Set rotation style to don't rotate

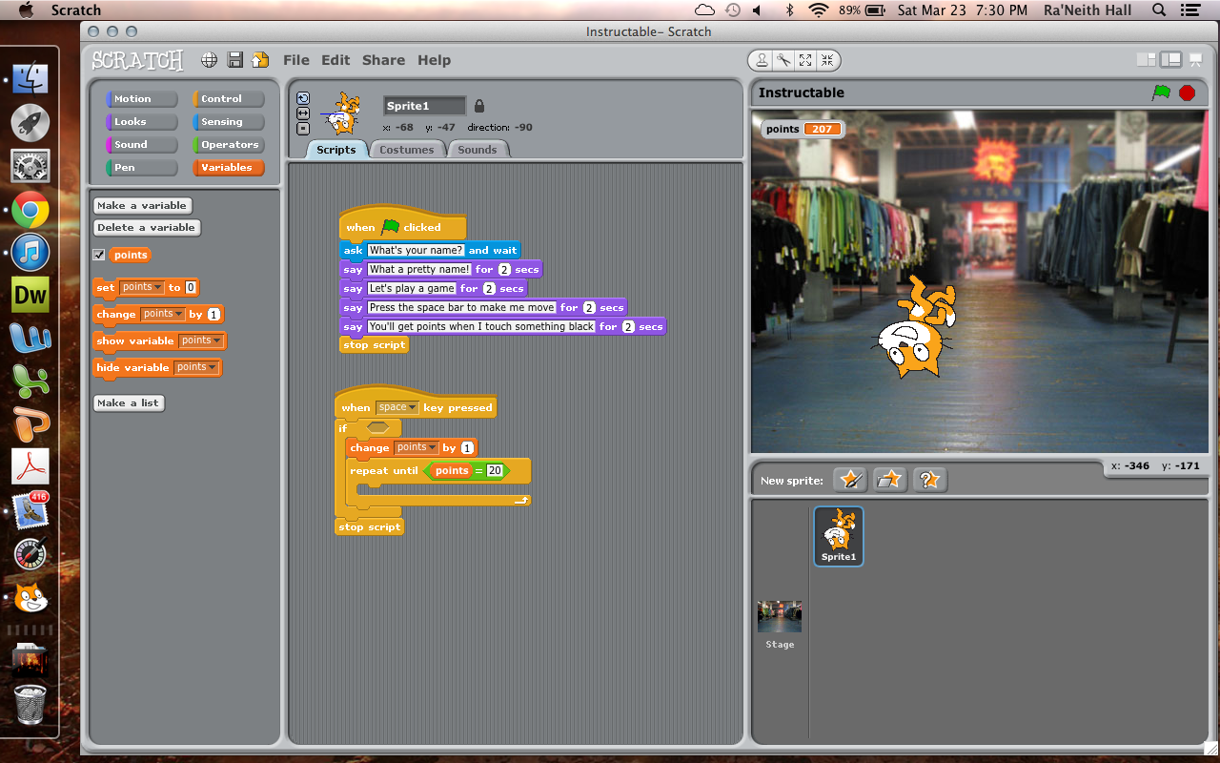pyautogui.click(x=303, y=129)
